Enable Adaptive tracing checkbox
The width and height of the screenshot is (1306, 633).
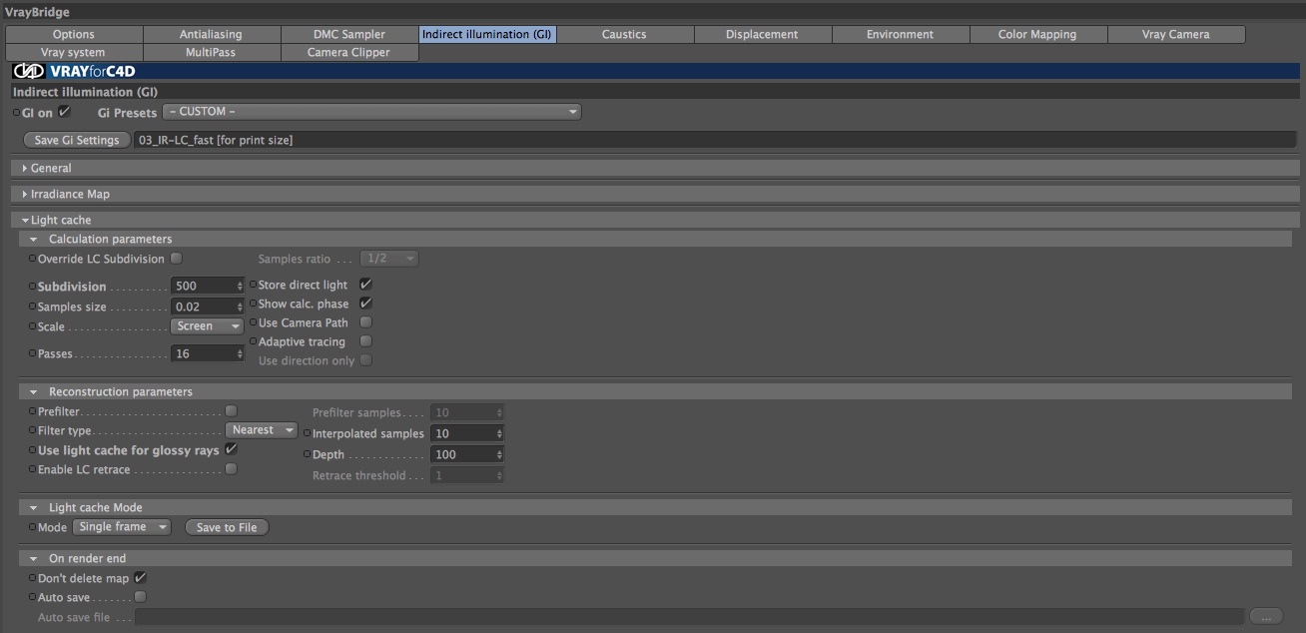[x=365, y=341]
